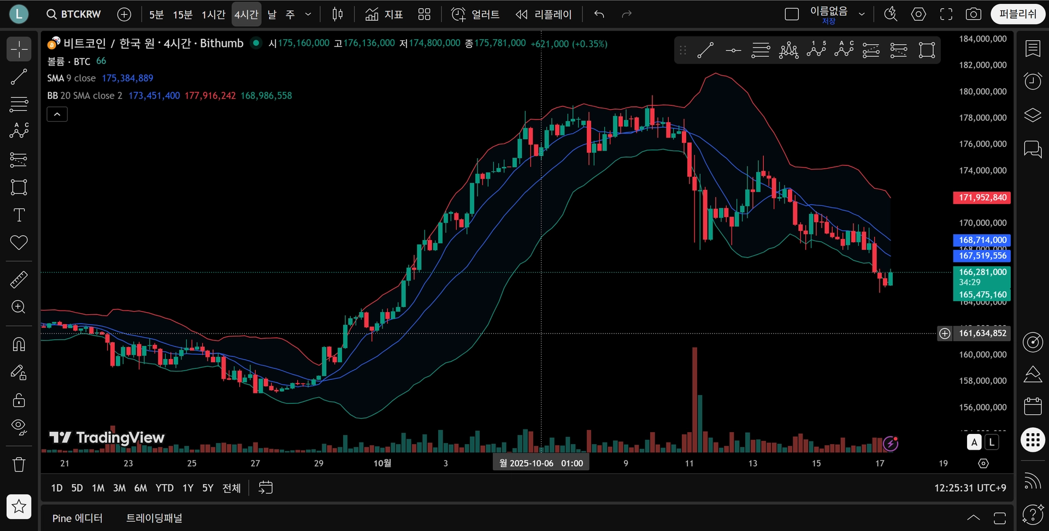Create an alert with 얼러트 button
1049x531 pixels.
(475, 14)
